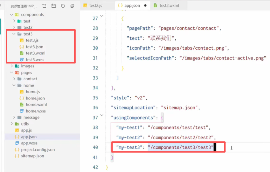This screenshot has height=172, width=270.
Task: Expand the images folder chevron
Action: [x=12, y=66]
